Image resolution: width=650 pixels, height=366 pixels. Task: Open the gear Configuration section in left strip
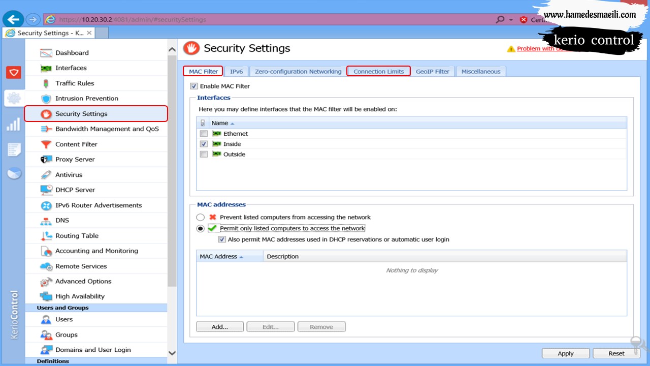pos(14,98)
